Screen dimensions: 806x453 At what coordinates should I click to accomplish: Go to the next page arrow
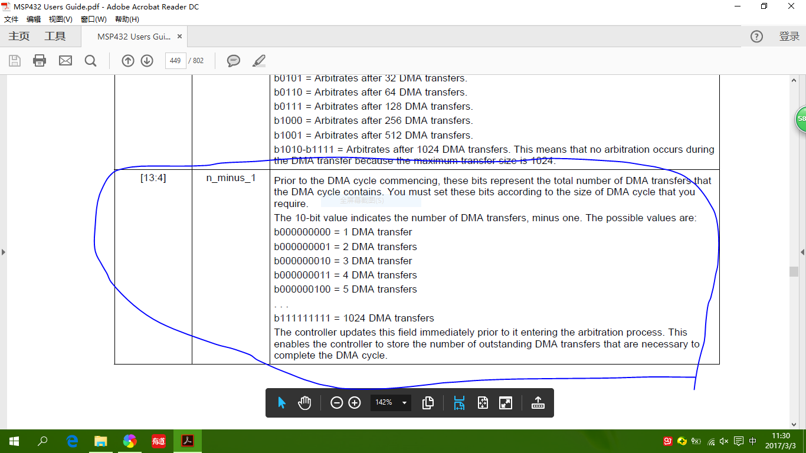(x=147, y=61)
